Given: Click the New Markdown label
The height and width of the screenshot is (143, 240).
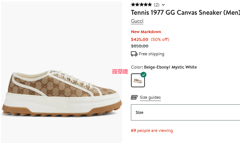Looking at the screenshot, I should coord(146,32).
